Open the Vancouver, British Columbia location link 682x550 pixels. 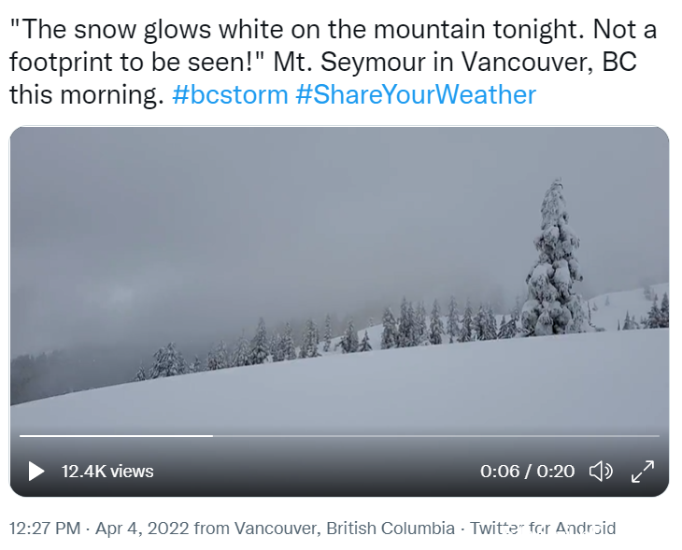345,529
